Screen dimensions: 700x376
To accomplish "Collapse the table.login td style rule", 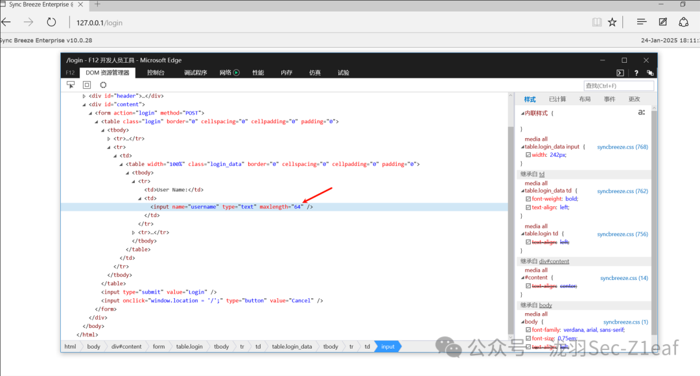I will point(522,233).
